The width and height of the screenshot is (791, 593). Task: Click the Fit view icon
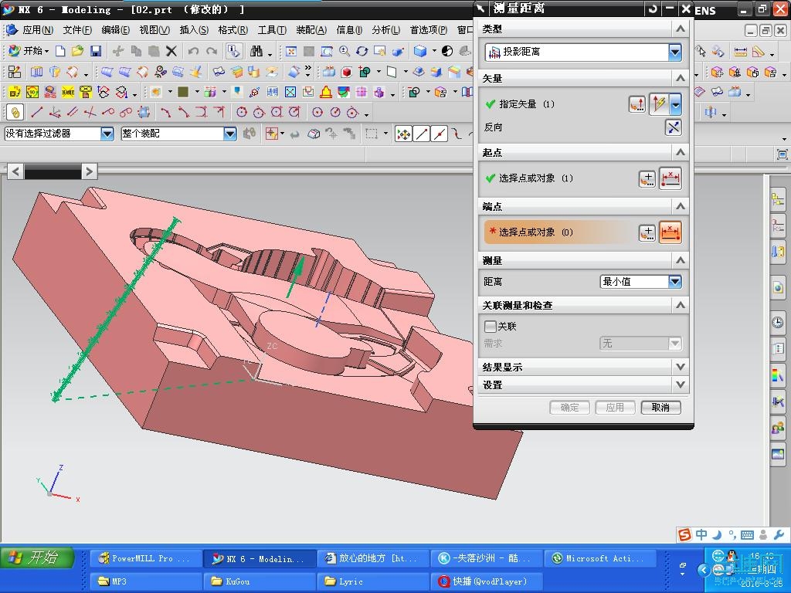(x=291, y=51)
